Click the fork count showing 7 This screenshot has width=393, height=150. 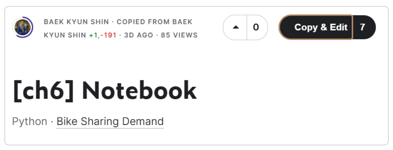pos(363,27)
